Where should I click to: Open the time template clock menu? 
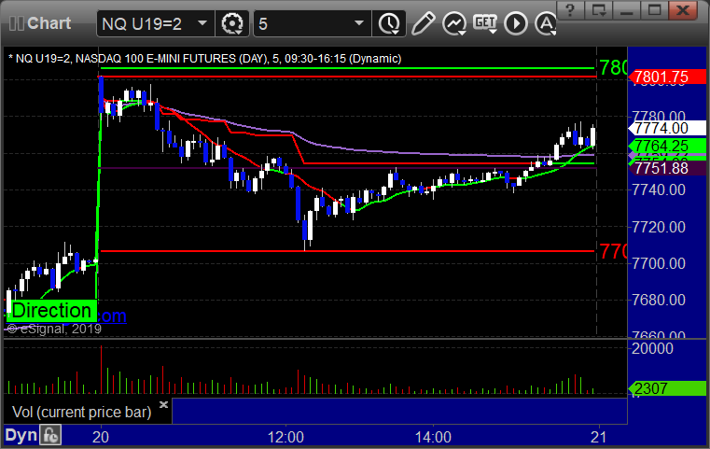coord(389,23)
